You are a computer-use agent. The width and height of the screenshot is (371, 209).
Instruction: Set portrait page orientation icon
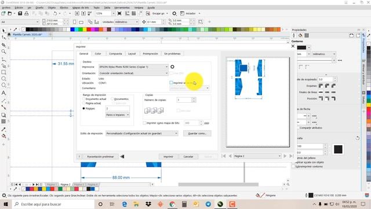coord(75,22)
